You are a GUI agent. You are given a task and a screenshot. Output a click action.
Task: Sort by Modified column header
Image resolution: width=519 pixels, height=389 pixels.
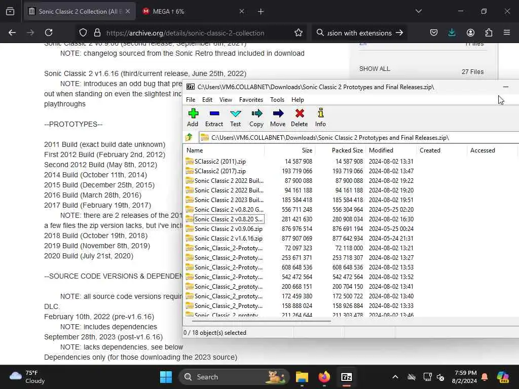(391, 150)
